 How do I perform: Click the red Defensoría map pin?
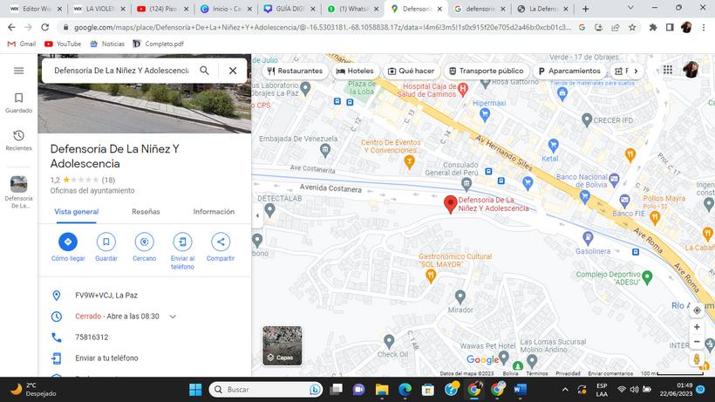click(x=451, y=204)
